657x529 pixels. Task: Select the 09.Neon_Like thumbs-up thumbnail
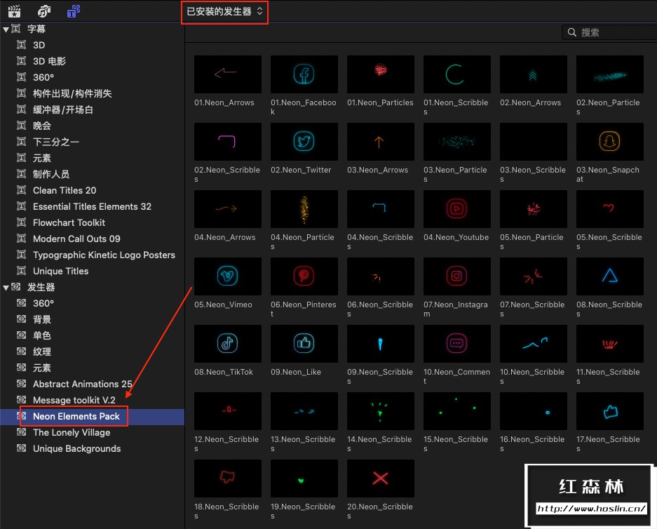[x=304, y=344]
